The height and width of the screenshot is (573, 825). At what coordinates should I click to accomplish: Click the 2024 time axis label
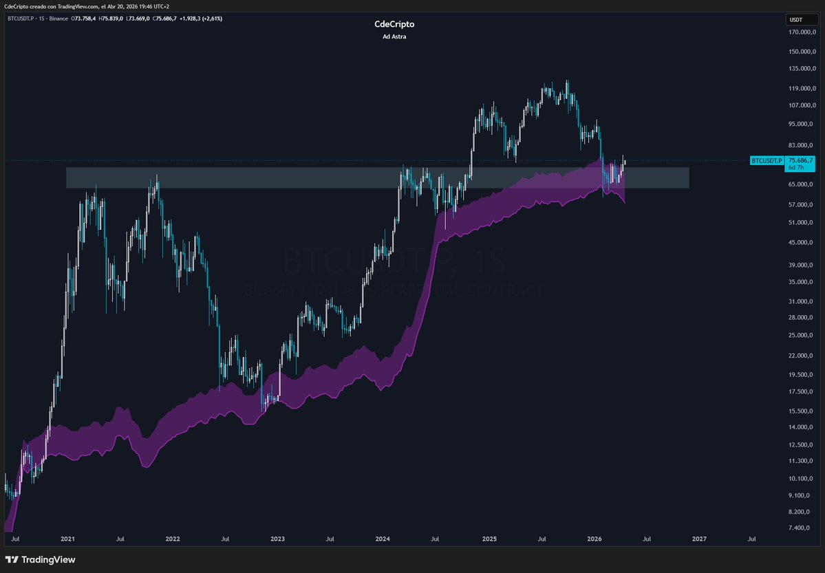click(383, 539)
